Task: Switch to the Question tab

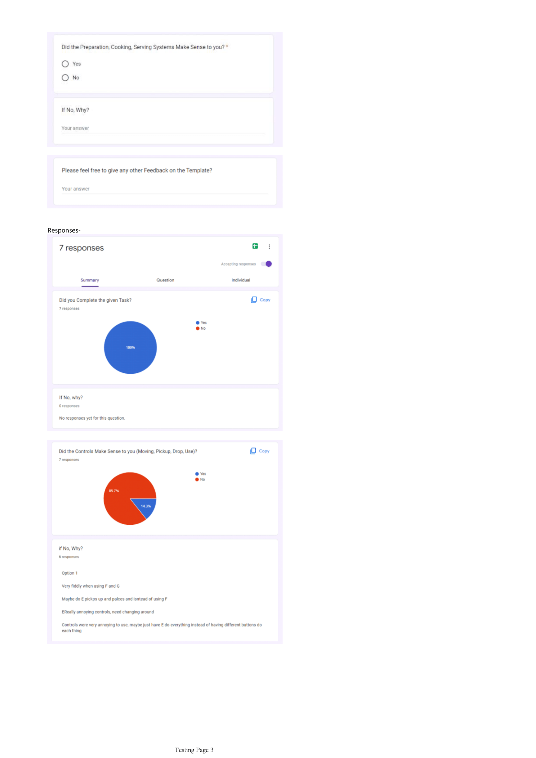Action: pyautogui.click(x=165, y=280)
